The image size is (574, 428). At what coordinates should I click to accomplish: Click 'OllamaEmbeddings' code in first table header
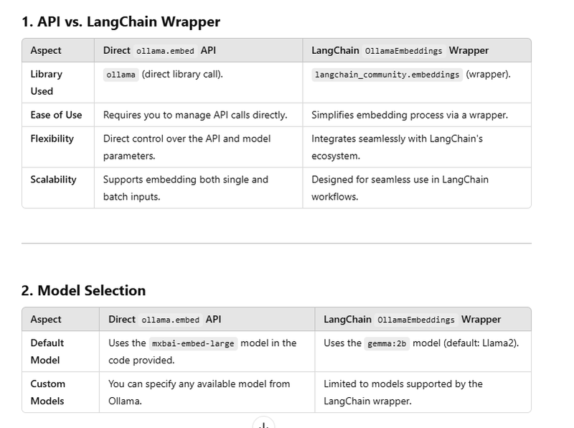(403, 51)
